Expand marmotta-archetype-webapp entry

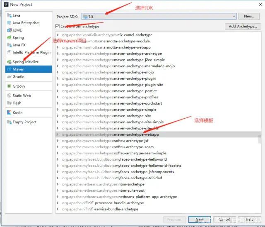click(x=58, y=47)
